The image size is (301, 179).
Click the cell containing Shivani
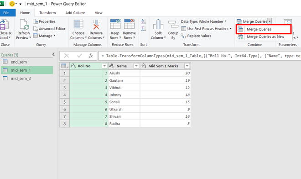tap(124, 116)
